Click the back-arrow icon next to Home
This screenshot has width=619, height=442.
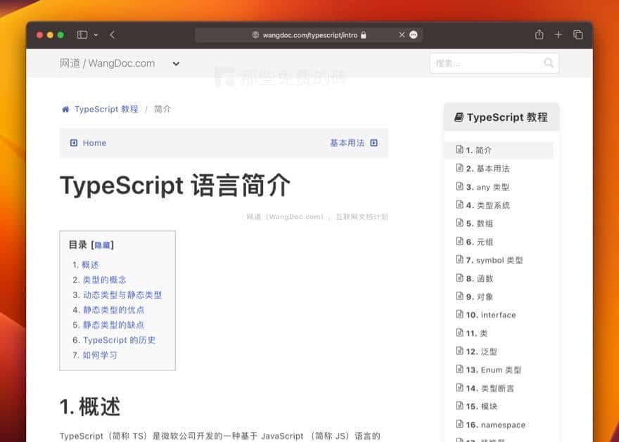pos(75,143)
